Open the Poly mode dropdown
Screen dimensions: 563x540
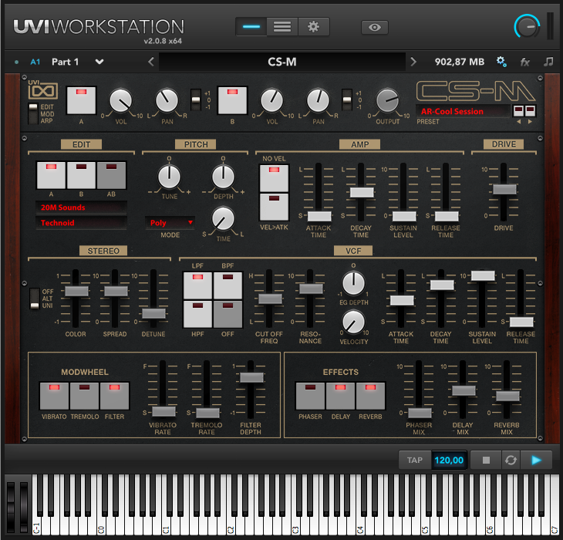(170, 223)
